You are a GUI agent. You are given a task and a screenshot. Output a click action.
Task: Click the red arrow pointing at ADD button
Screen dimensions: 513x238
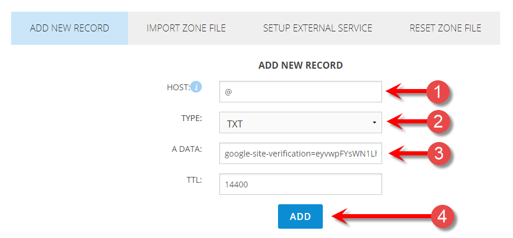tap(381, 216)
